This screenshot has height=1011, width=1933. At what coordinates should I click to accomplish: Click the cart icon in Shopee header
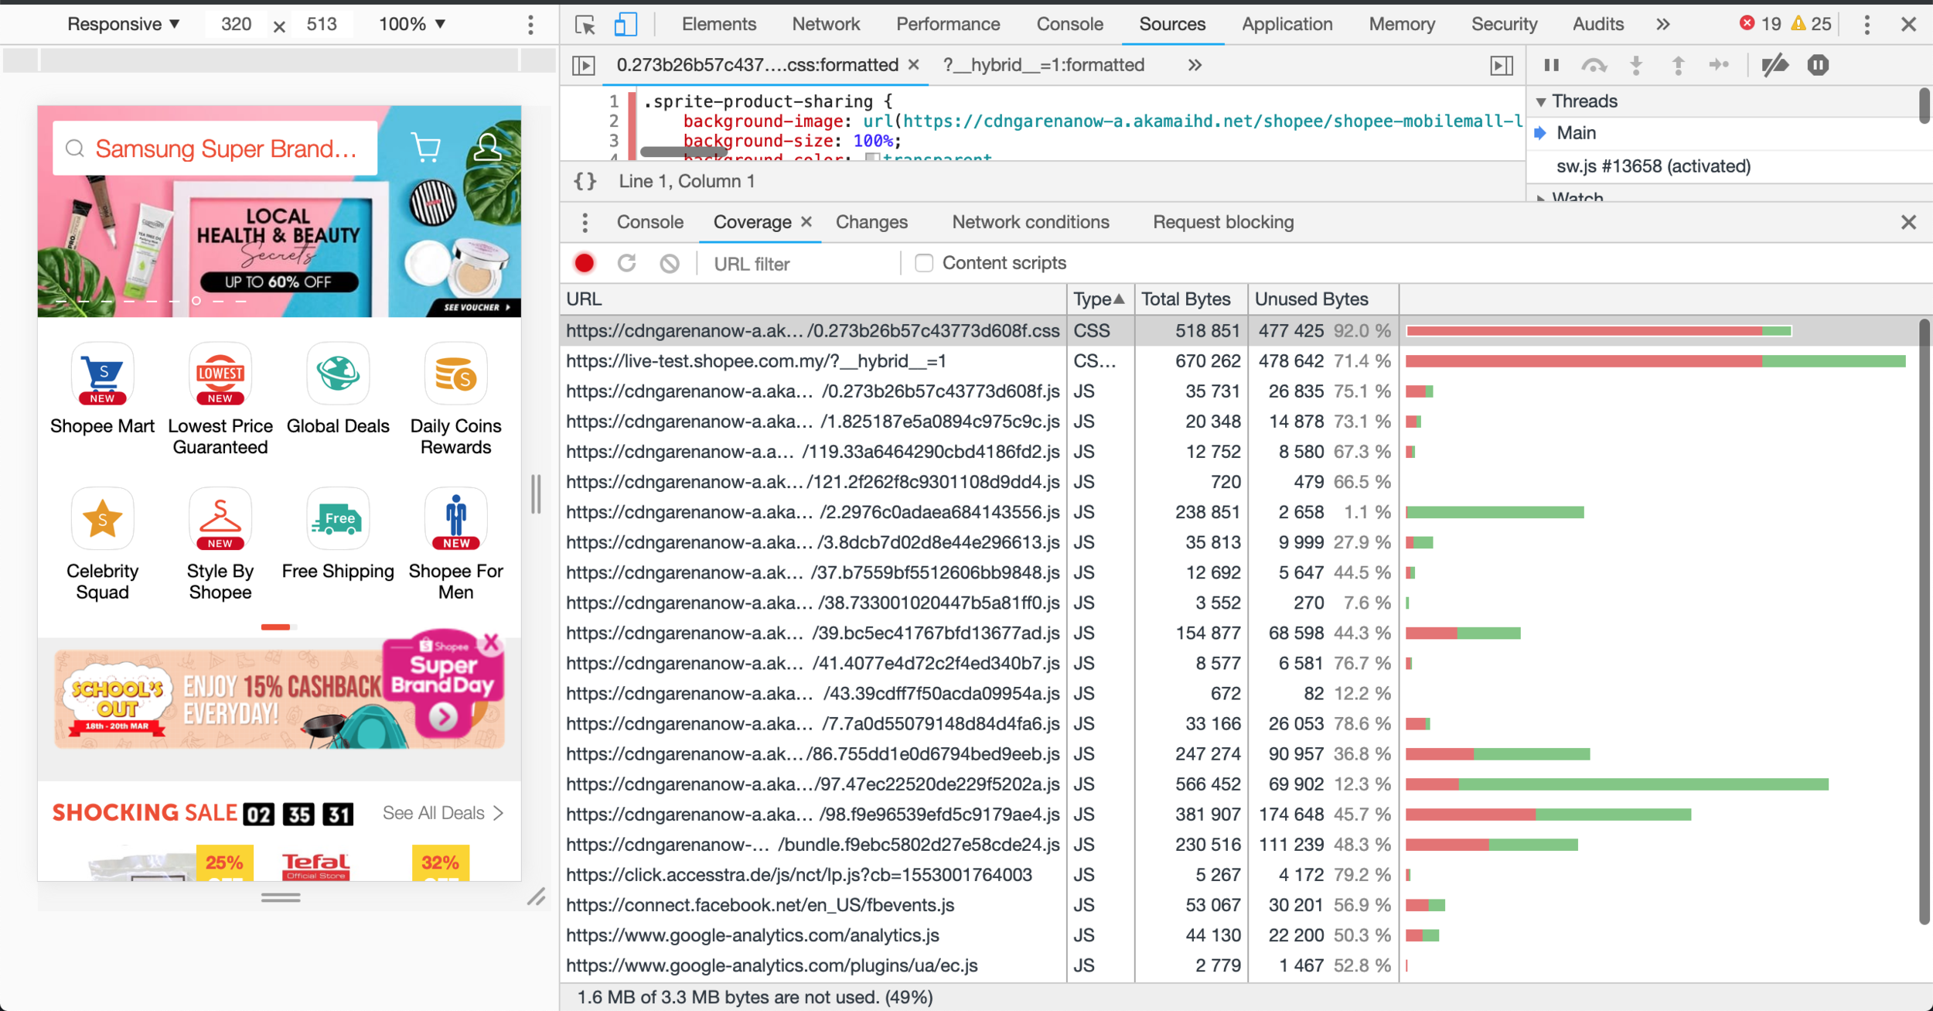pyautogui.click(x=426, y=147)
